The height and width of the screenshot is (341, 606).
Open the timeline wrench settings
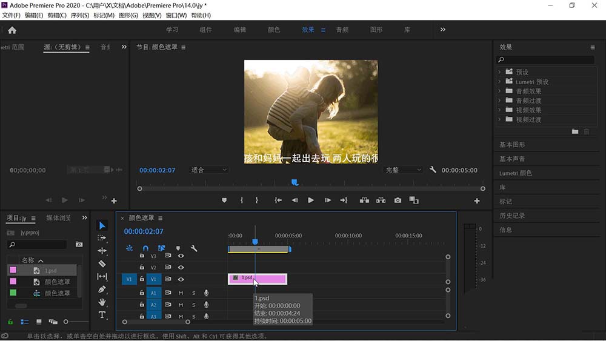pyautogui.click(x=194, y=248)
